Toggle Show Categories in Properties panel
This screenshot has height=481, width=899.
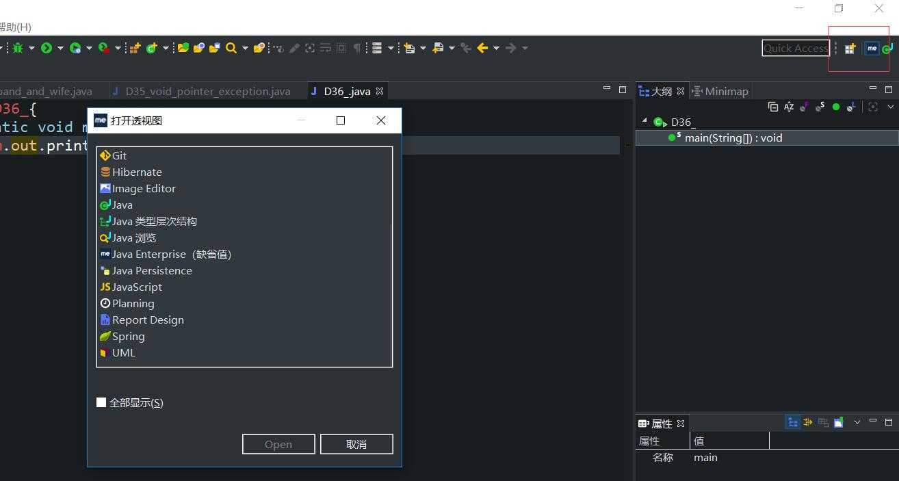point(793,422)
